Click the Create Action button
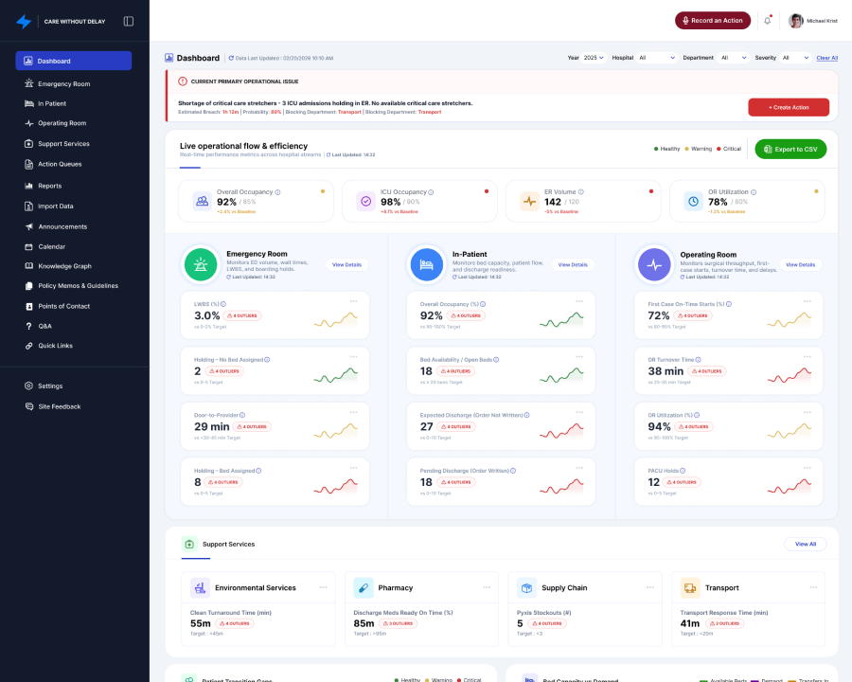The height and width of the screenshot is (682, 852). point(789,107)
